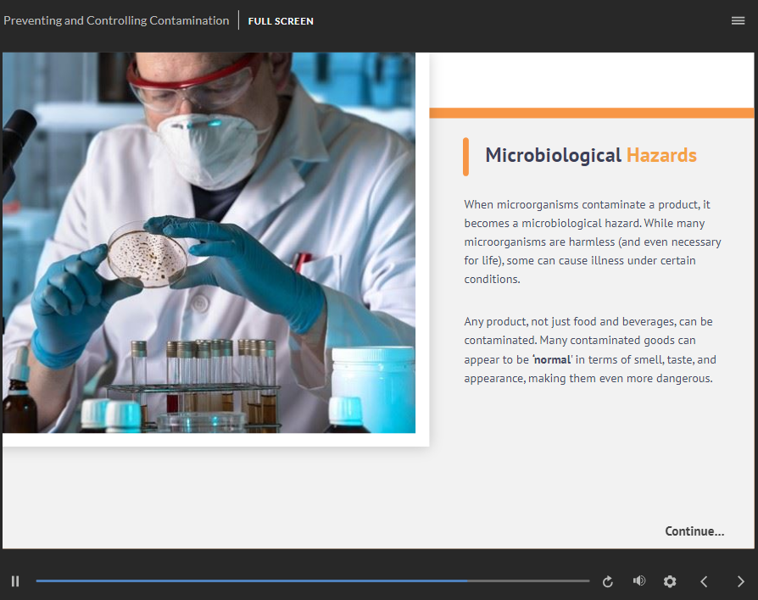Click the Continue... link

pos(694,531)
